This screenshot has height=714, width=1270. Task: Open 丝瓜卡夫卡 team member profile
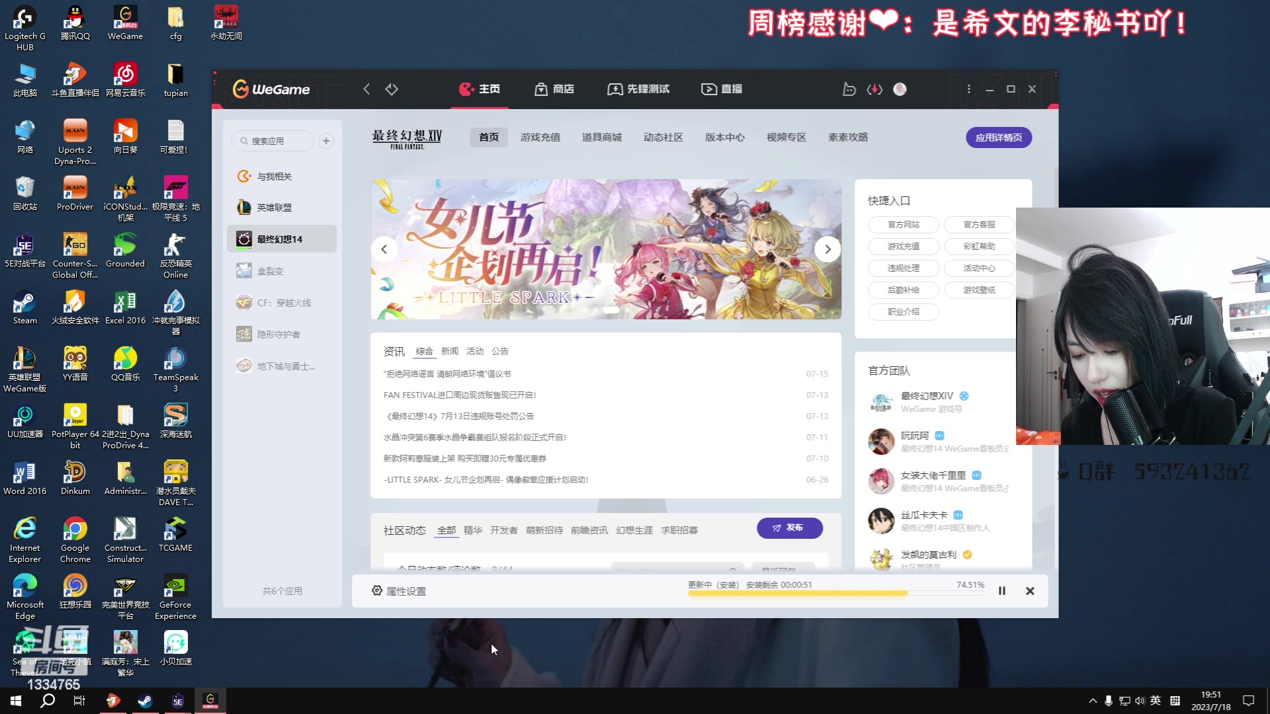coord(924,515)
